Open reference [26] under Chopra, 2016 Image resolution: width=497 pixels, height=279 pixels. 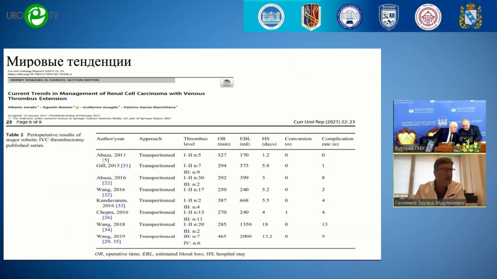tap(107, 218)
